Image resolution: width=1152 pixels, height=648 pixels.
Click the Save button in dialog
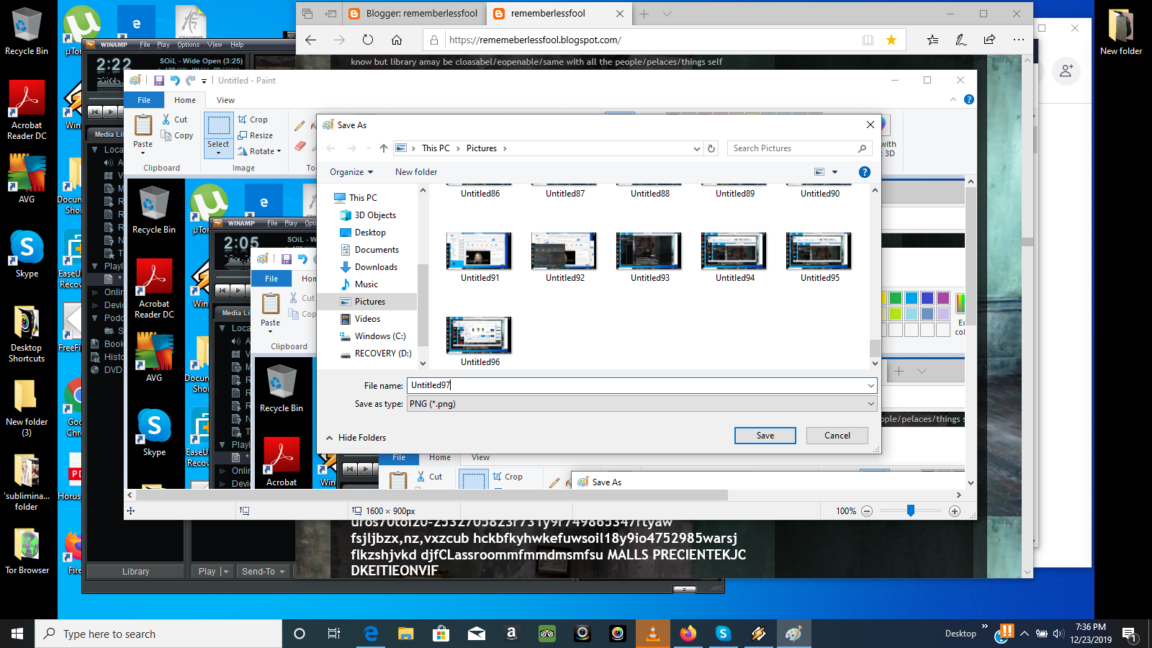[x=765, y=436]
